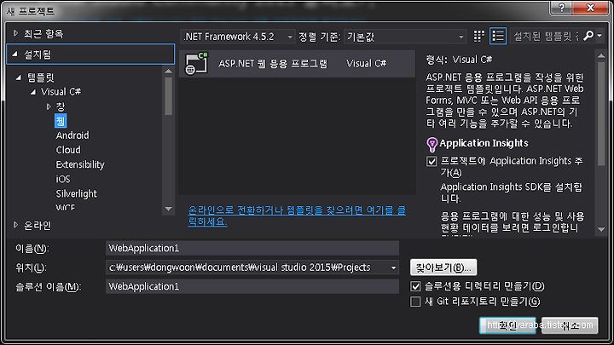Click the solution name field
The height and width of the screenshot is (345, 614).
tap(252, 286)
